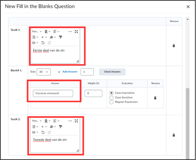This screenshot has height=160, width=196.
Task: Delete Text# 1 with trash icon
Action: tap(174, 46)
